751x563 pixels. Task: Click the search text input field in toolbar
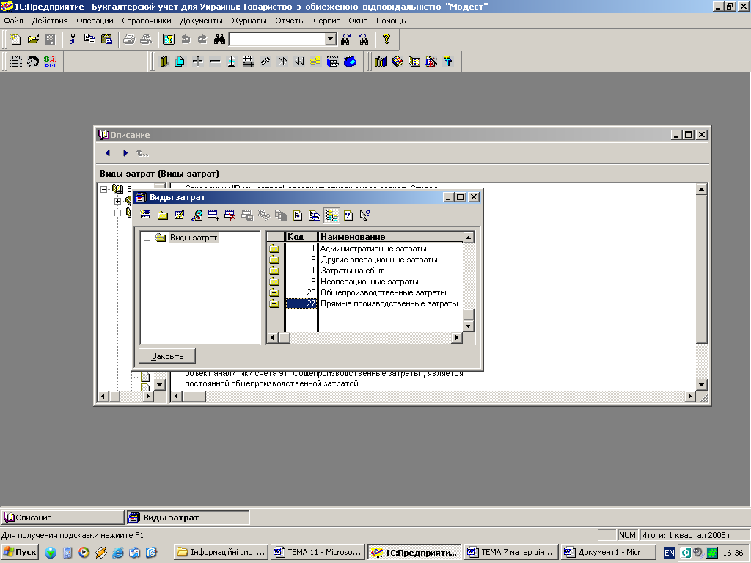pos(277,40)
